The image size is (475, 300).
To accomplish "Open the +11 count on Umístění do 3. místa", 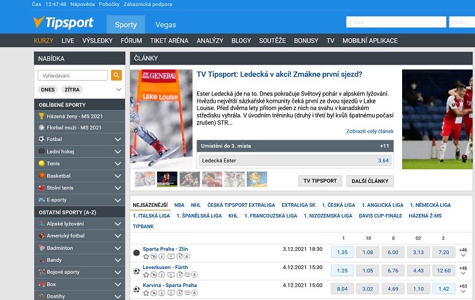I will click(384, 146).
